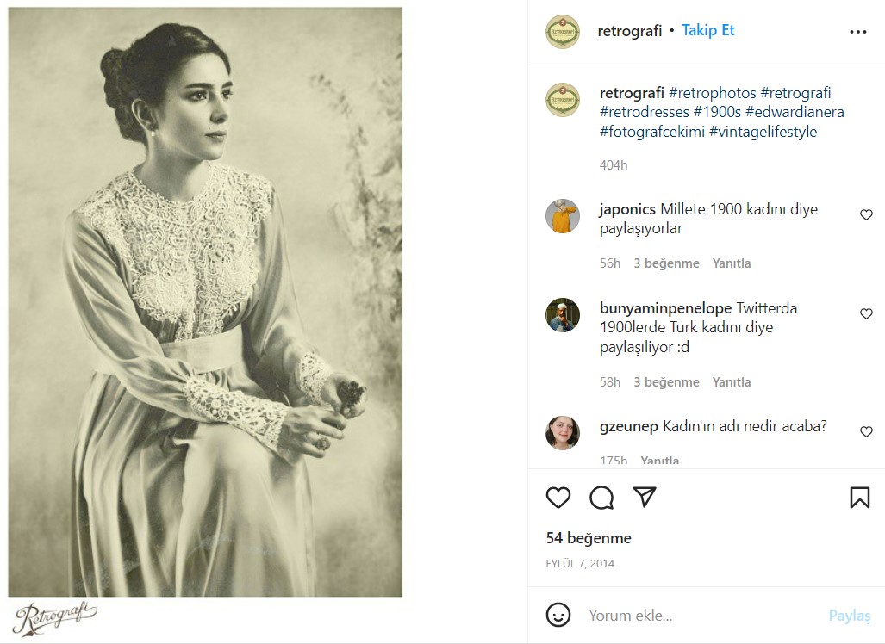Click the emoji smiley icon

pyautogui.click(x=558, y=615)
